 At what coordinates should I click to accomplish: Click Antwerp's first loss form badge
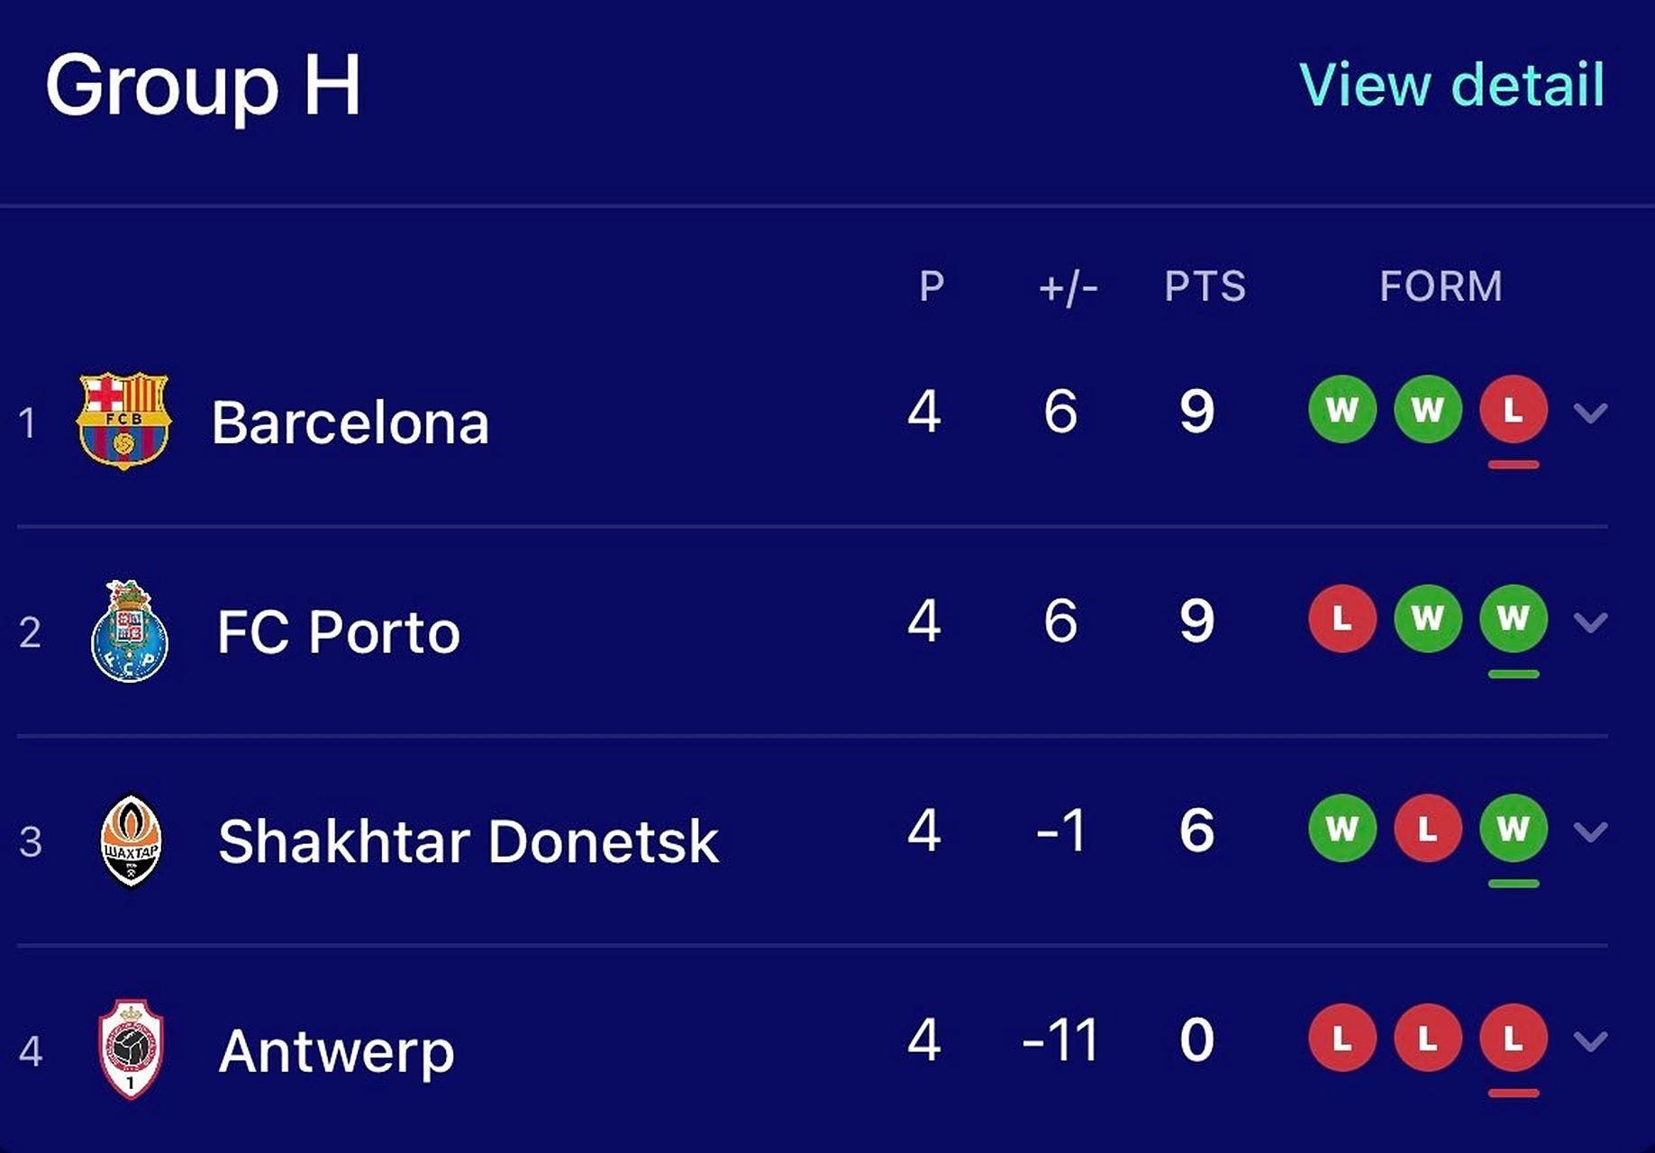pos(1342,1039)
